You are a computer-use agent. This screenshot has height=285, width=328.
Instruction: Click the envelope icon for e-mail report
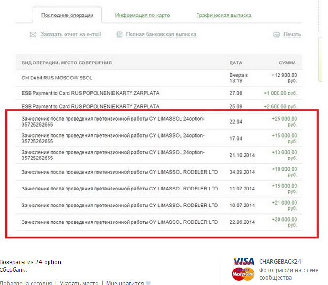[33, 35]
